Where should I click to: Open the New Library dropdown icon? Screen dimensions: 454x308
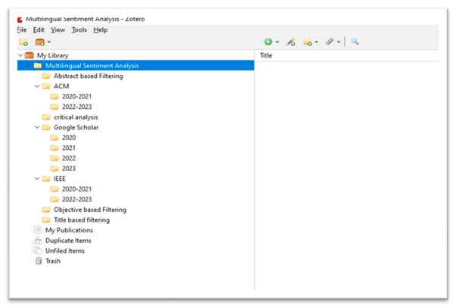[x=42, y=42]
